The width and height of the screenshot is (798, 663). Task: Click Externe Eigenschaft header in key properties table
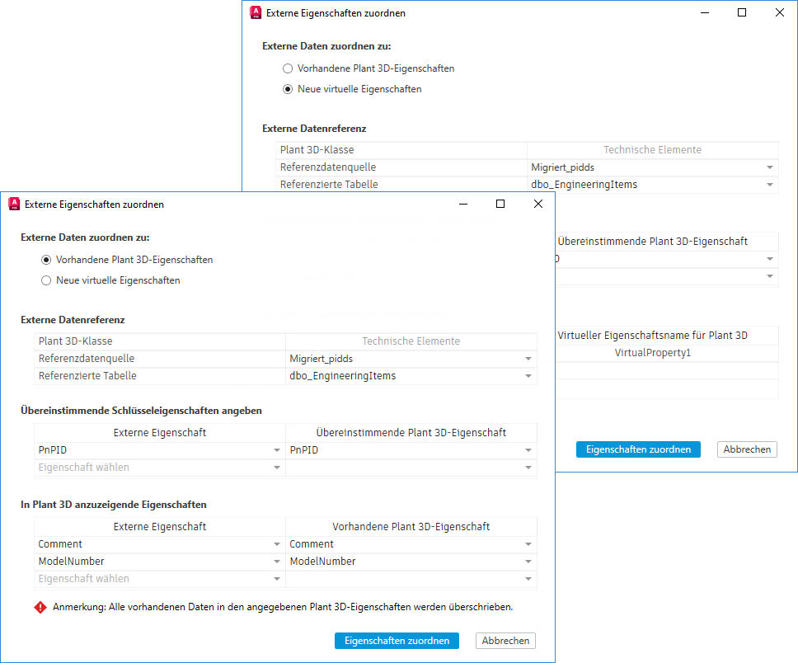tap(160, 433)
